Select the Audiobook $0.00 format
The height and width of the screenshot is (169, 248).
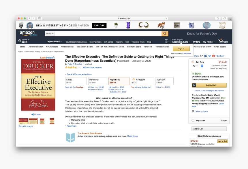click(x=142, y=81)
